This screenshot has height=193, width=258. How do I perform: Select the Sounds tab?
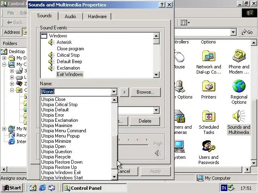click(x=44, y=16)
